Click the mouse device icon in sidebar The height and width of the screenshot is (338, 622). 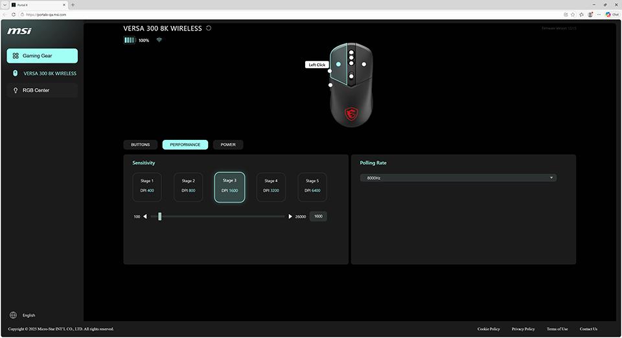(15, 73)
